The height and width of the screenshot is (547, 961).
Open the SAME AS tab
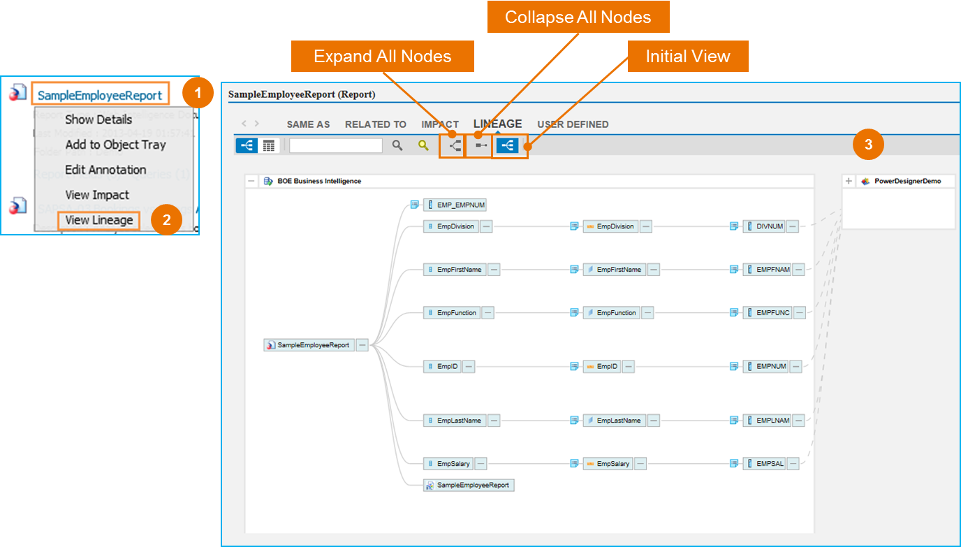click(308, 124)
